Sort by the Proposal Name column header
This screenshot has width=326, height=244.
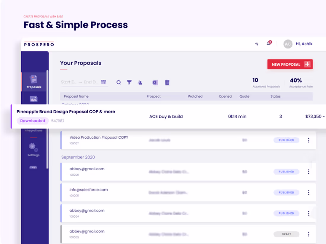[78, 96]
